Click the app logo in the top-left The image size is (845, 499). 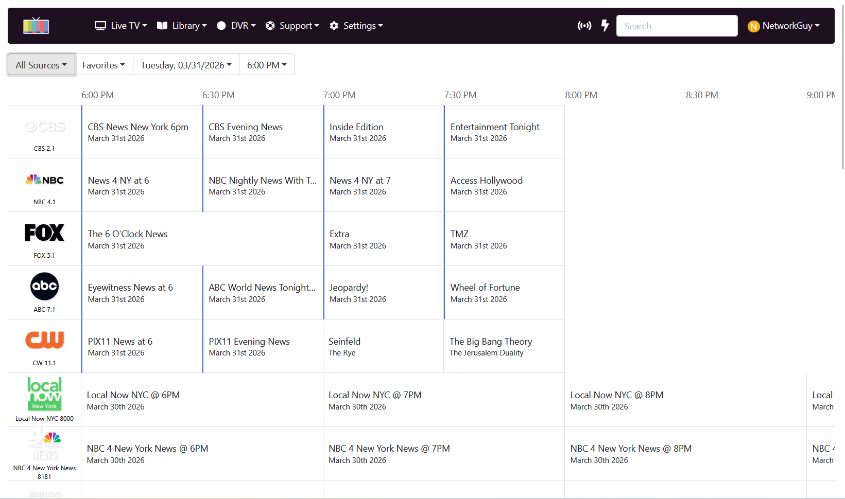(x=36, y=26)
